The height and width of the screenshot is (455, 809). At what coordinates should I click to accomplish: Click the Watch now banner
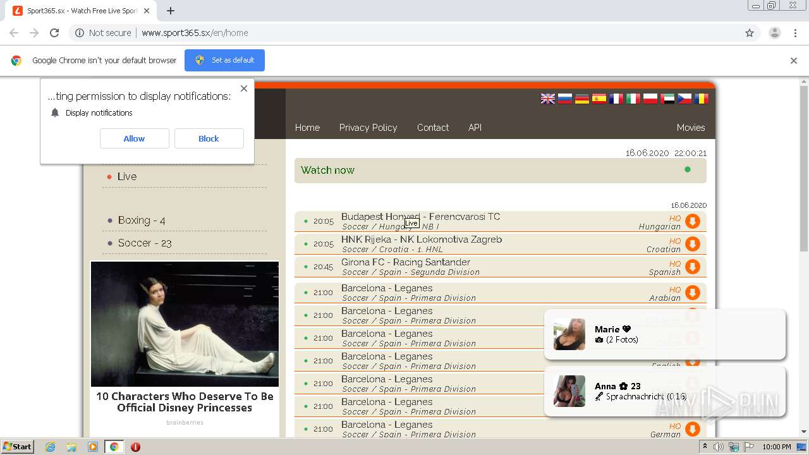(501, 170)
